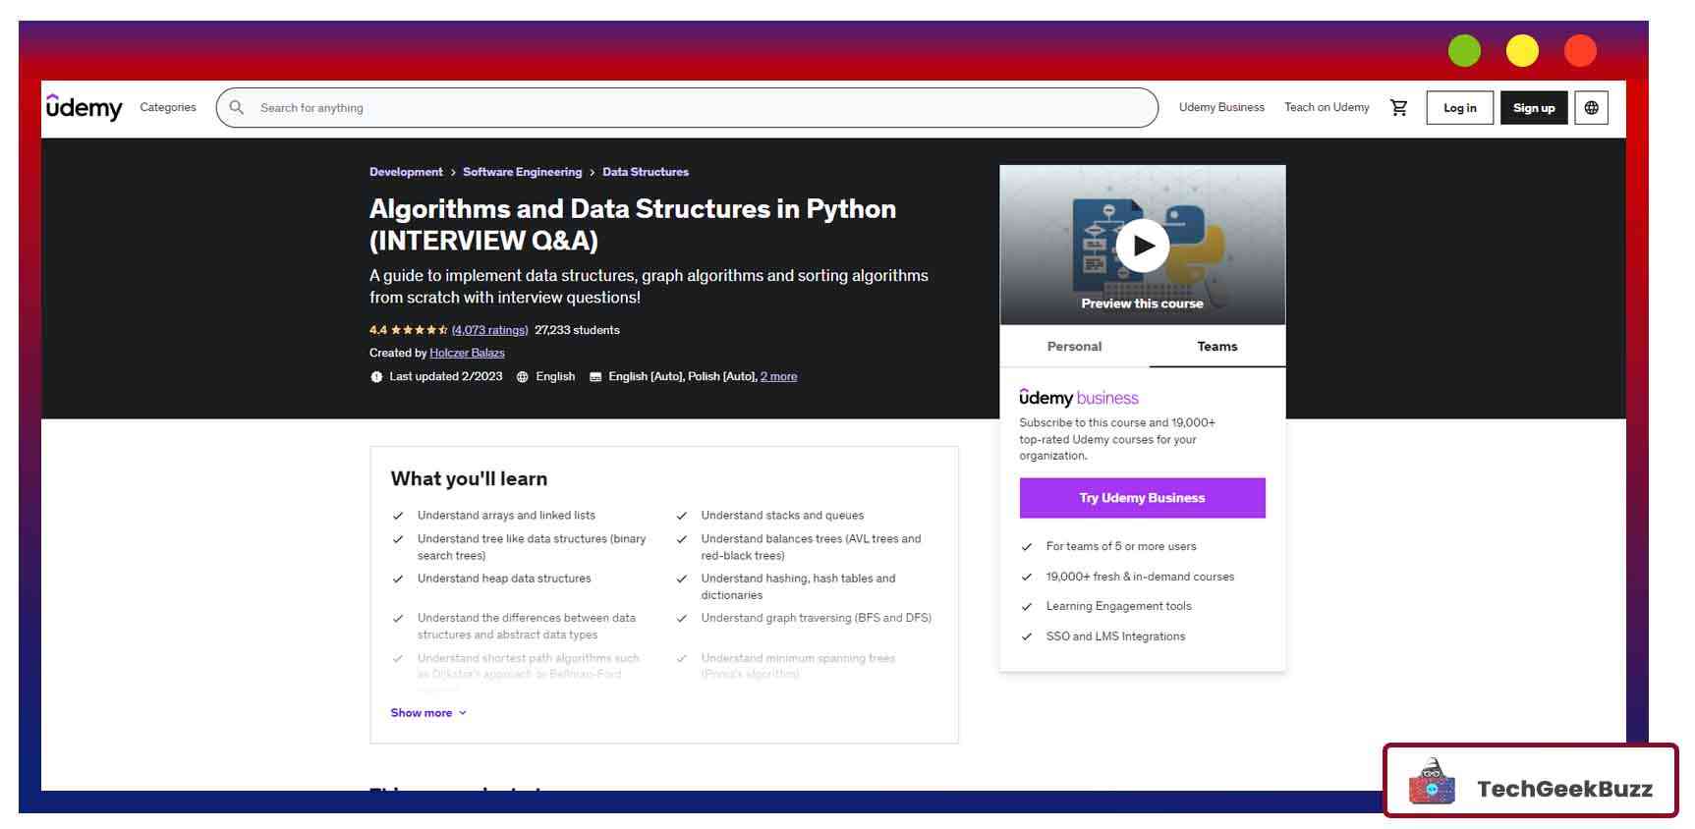
Task: Select the Teams tab
Action: pyautogui.click(x=1216, y=347)
